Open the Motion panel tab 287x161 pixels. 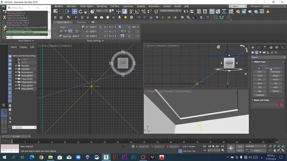(271, 47)
